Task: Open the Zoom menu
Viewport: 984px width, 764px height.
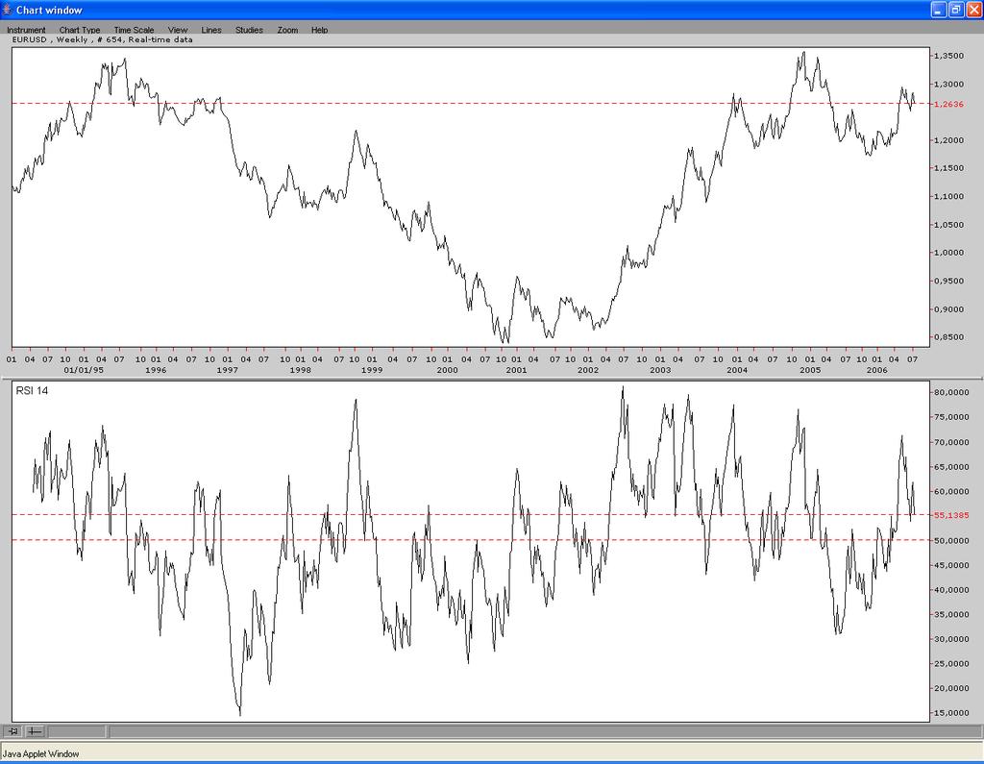Action: click(x=287, y=30)
